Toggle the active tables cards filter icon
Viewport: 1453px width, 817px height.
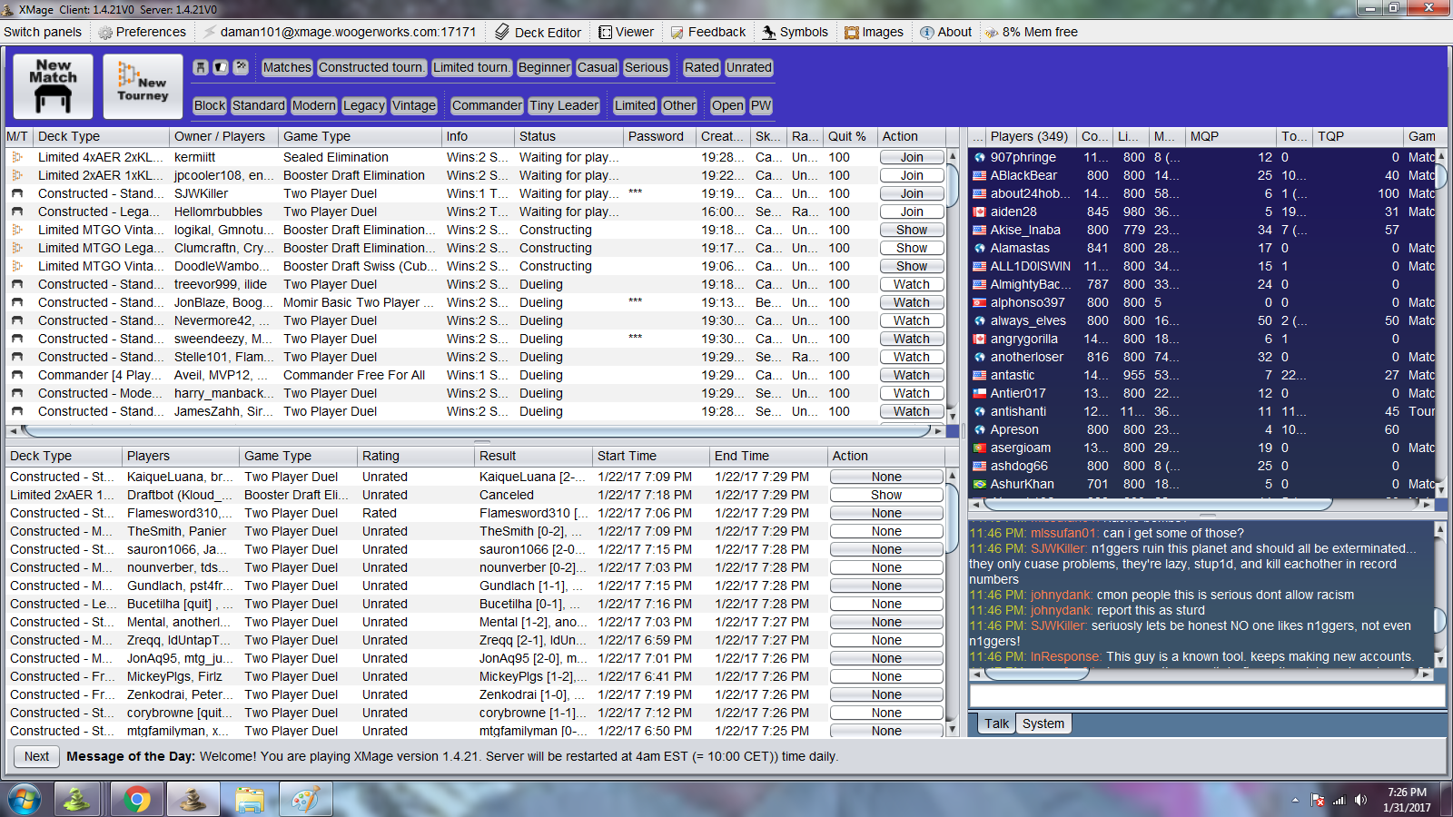click(221, 67)
